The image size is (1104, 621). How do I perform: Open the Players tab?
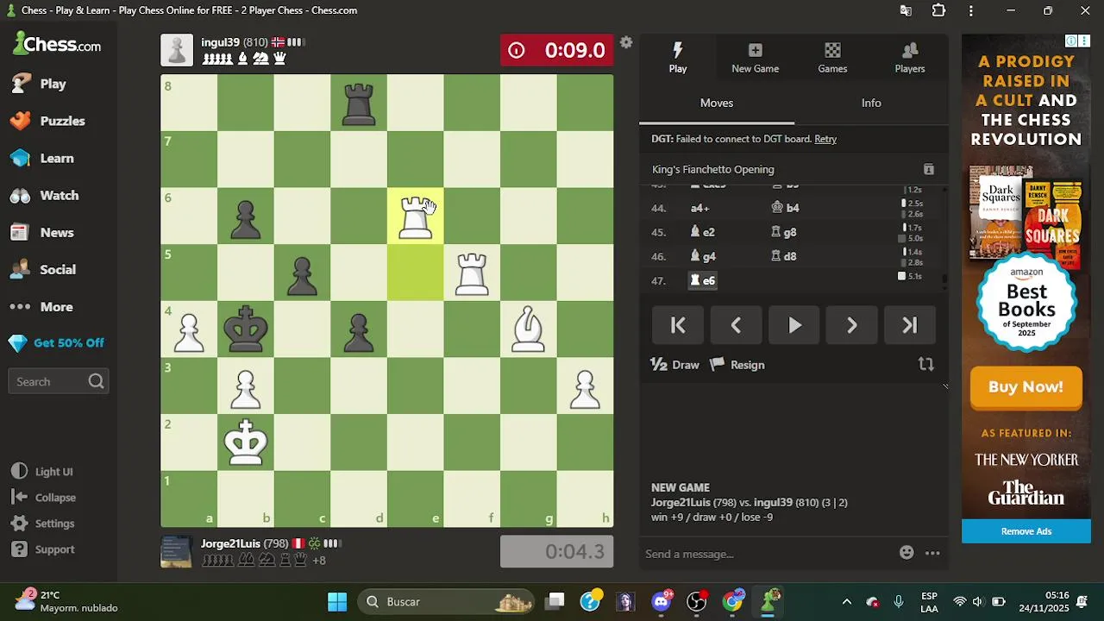click(910, 58)
